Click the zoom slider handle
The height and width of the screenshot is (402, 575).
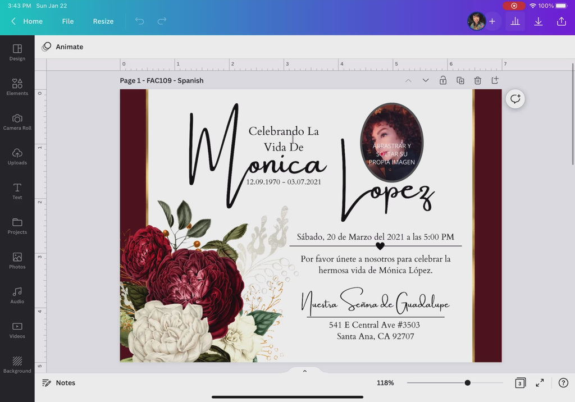pyautogui.click(x=468, y=383)
